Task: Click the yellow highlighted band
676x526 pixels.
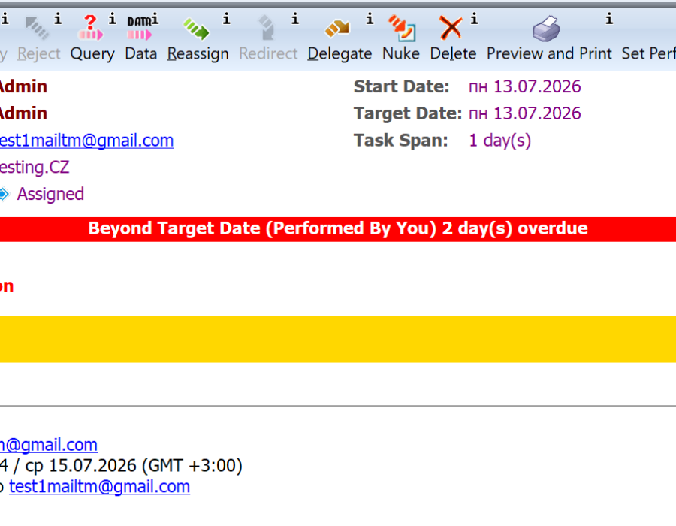Action: coord(338,340)
